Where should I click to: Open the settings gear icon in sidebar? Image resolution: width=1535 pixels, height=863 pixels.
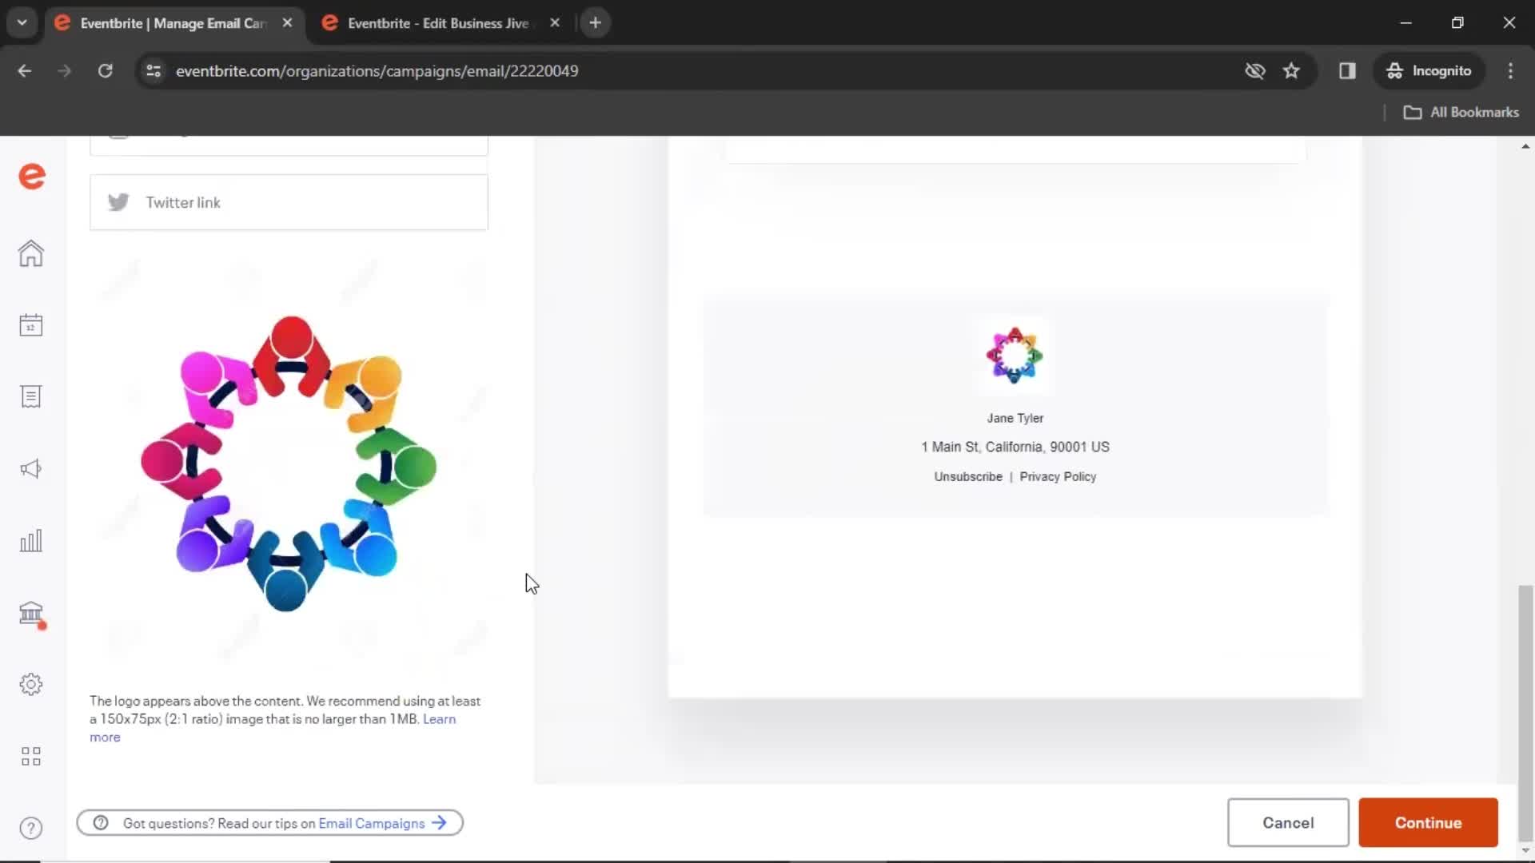pyautogui.click(x=30, y=685)
